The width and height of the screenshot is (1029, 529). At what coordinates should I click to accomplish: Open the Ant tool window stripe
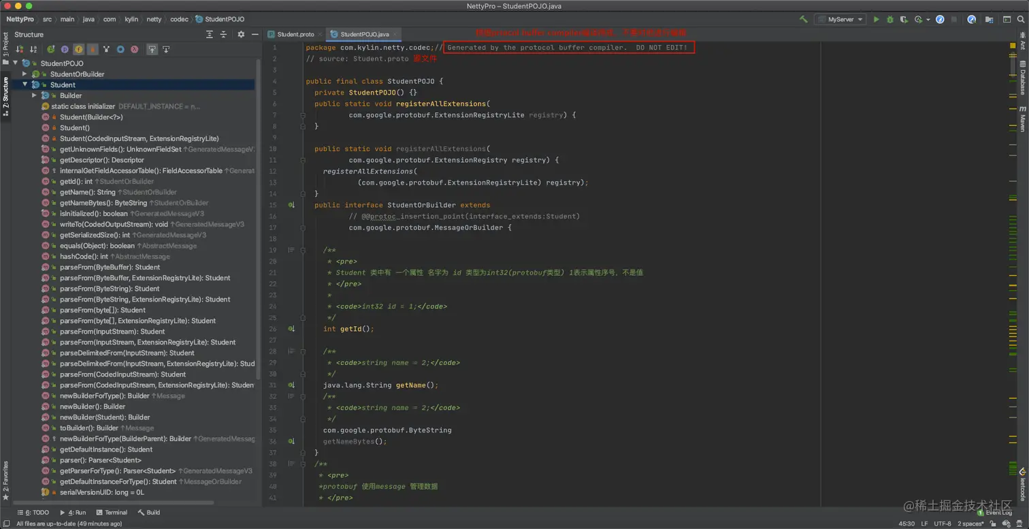(x=1022, y=42)
